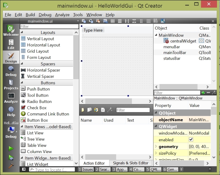
Task: Click New action icon in Action Editor
Action: coord(83,110)
